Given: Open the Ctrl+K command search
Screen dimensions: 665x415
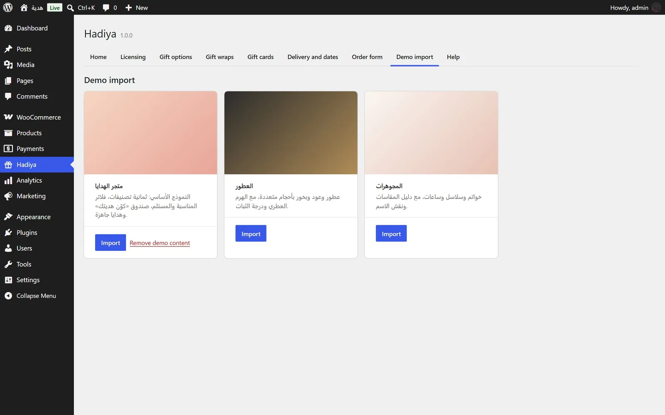Looking at the screenshot, I should [81, 7].
